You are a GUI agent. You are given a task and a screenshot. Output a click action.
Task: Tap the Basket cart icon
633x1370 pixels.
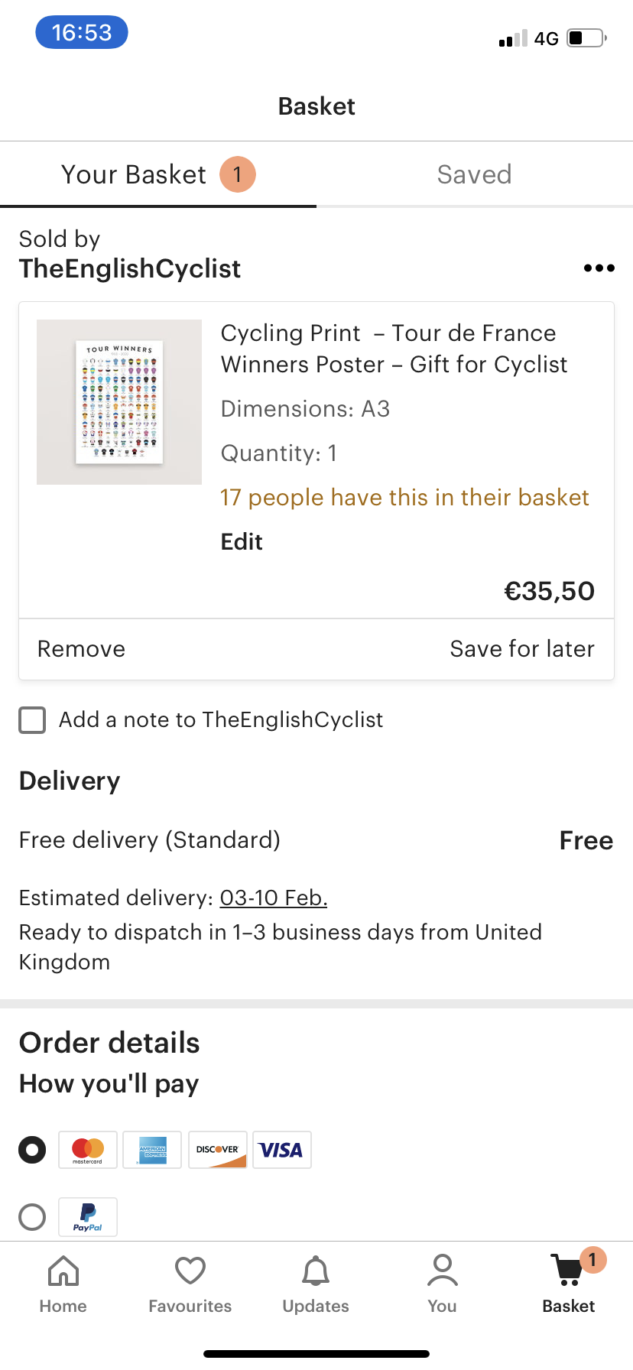pos(567,1271)
